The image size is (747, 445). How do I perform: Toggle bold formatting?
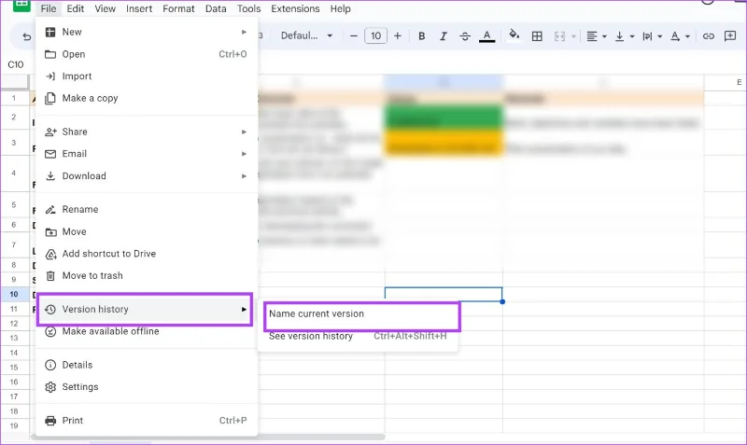coord(422,36)
